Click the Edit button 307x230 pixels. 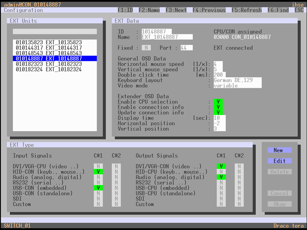tap(280, 161)
